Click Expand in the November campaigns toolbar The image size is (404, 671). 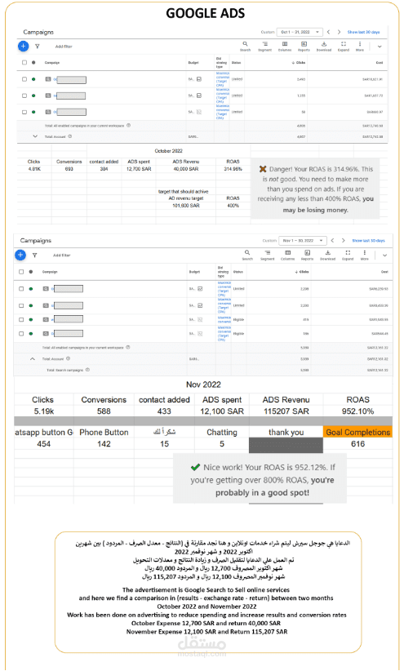click(x=348, y=255)
